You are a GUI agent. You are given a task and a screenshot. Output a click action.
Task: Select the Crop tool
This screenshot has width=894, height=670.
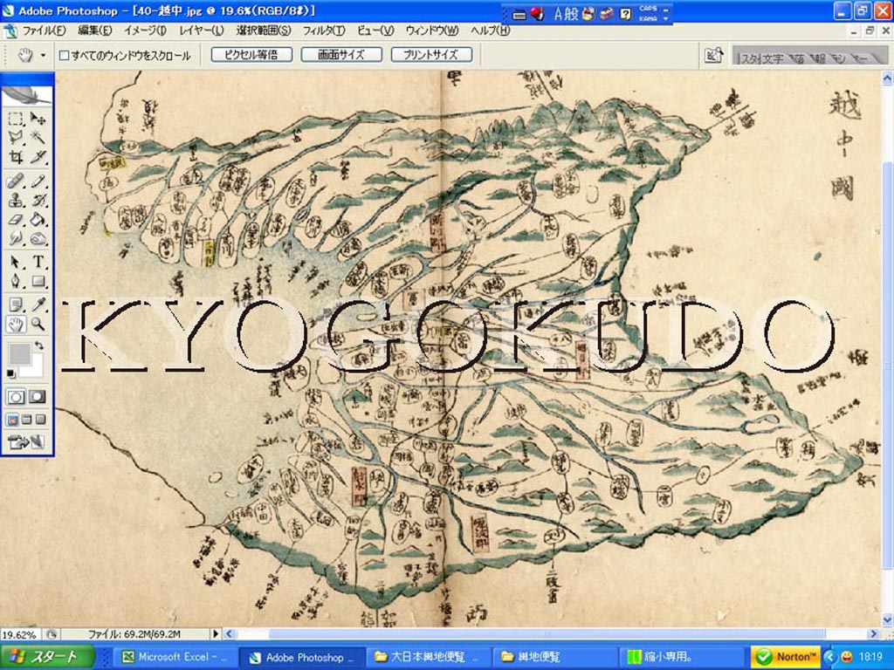coord(16,156)
